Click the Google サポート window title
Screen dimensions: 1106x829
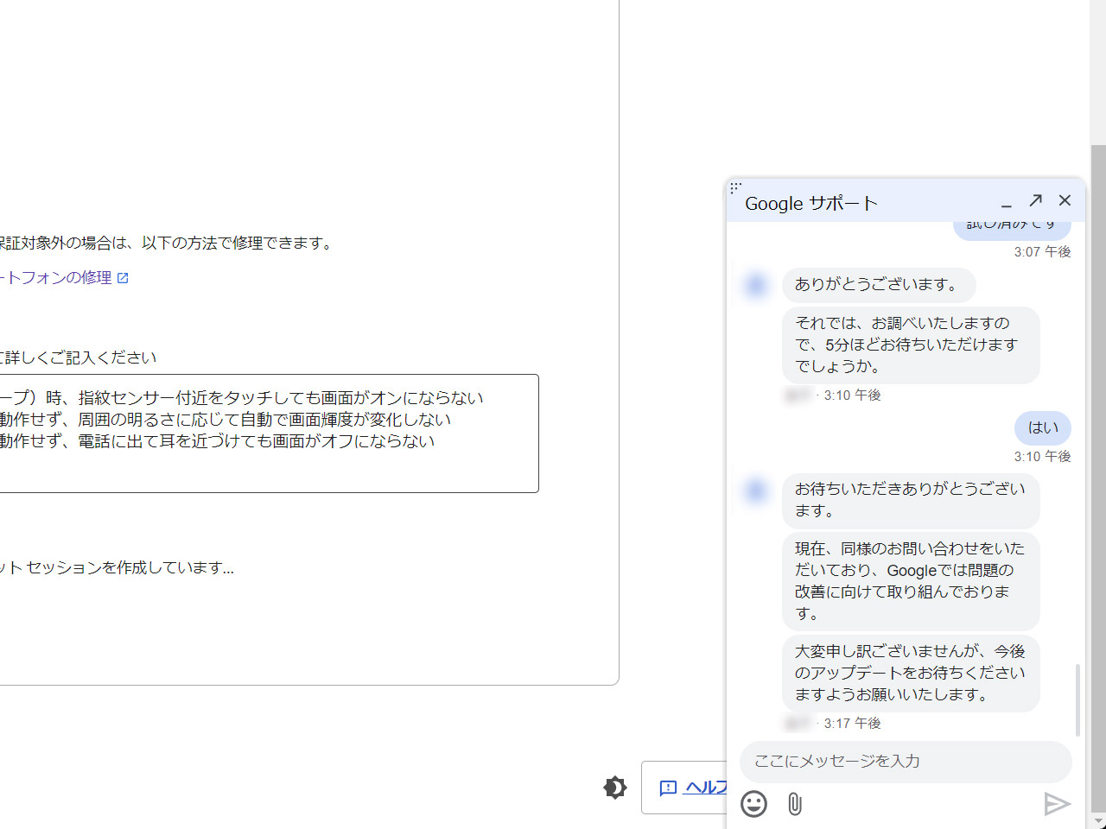pos(810,203)
